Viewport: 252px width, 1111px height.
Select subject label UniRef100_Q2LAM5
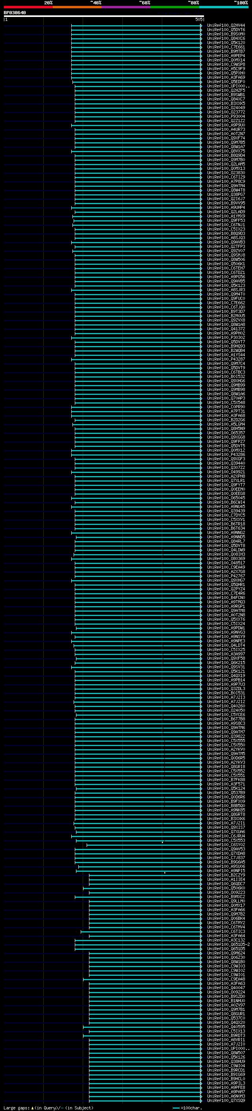pos(226,164)
